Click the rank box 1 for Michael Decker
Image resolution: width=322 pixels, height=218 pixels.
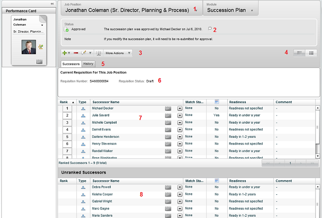[x=67, y=109]
